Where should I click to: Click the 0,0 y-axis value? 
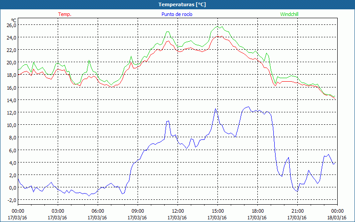point(12,187)
